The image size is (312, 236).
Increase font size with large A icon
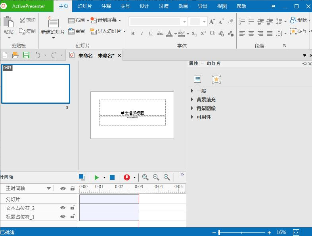(x=212, y=21)
